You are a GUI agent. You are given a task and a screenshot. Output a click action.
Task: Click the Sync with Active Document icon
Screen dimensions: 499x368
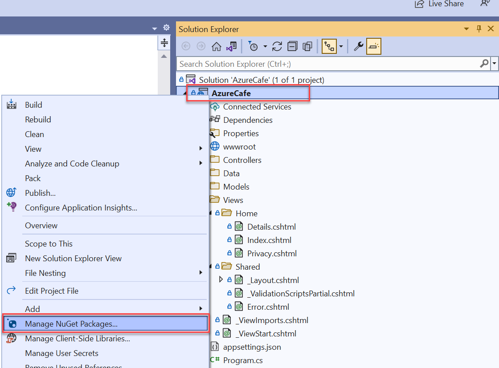(277, 46)
